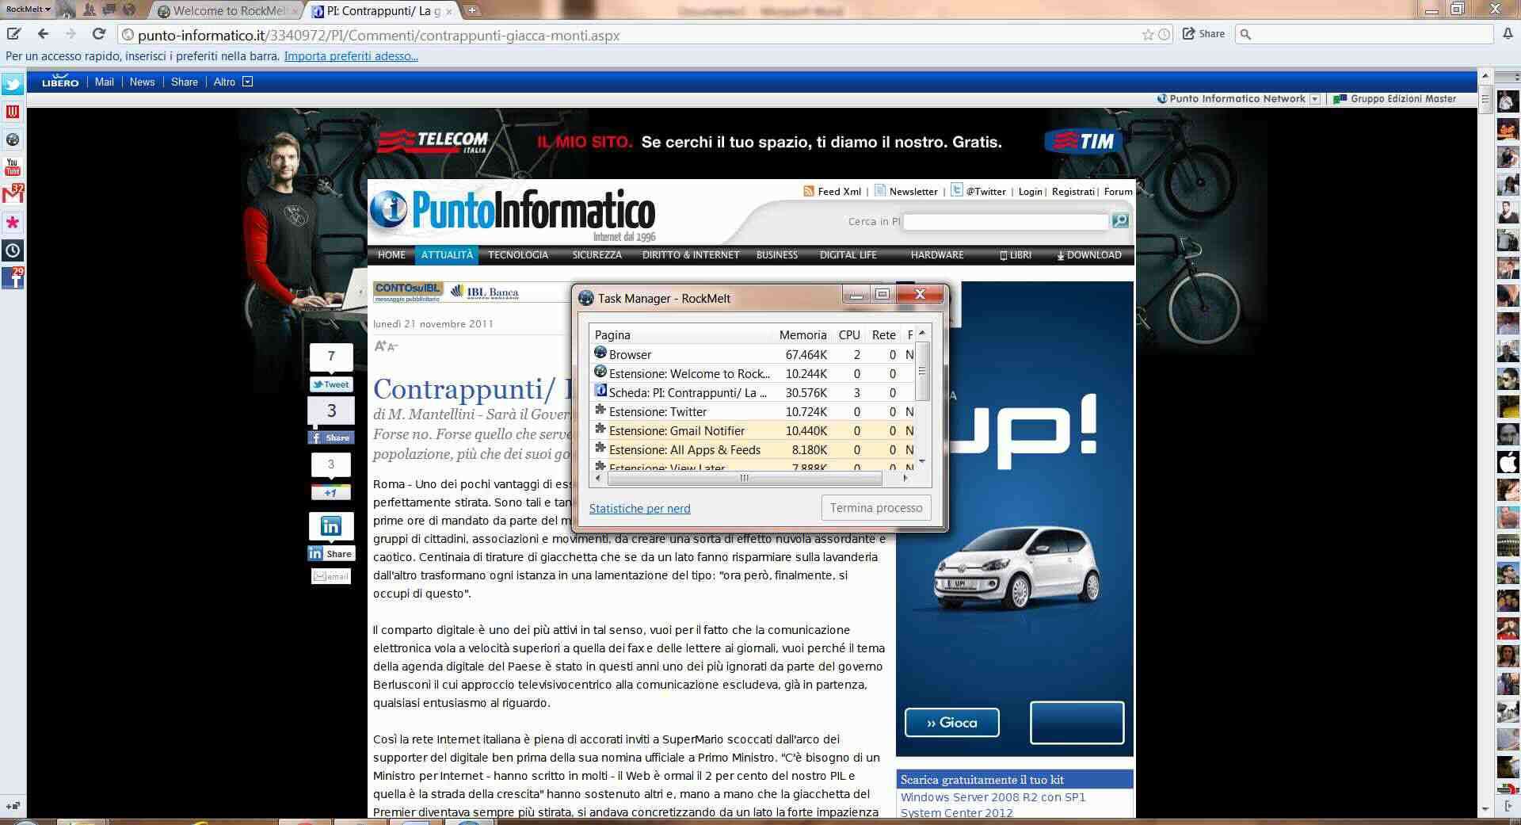Open the notifications bell icon
The width and height of the screenshot is (1521, 825).
(x=1508, y=34)
